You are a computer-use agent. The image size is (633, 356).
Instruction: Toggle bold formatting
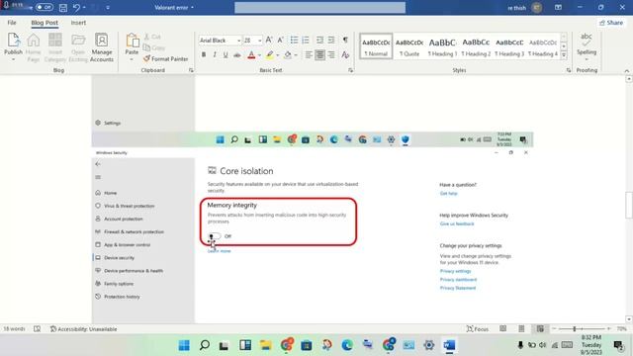pos(204,55)
